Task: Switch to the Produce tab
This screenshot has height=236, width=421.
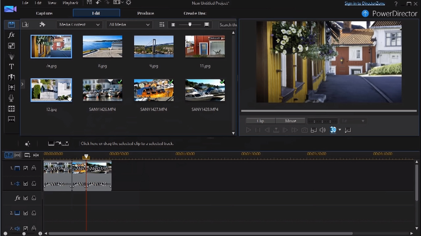Action: tap(145, 13)
